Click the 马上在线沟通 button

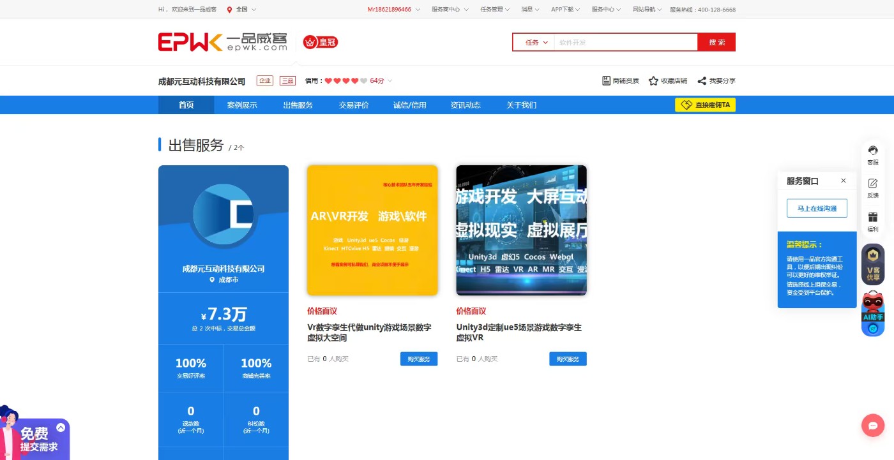817,208
